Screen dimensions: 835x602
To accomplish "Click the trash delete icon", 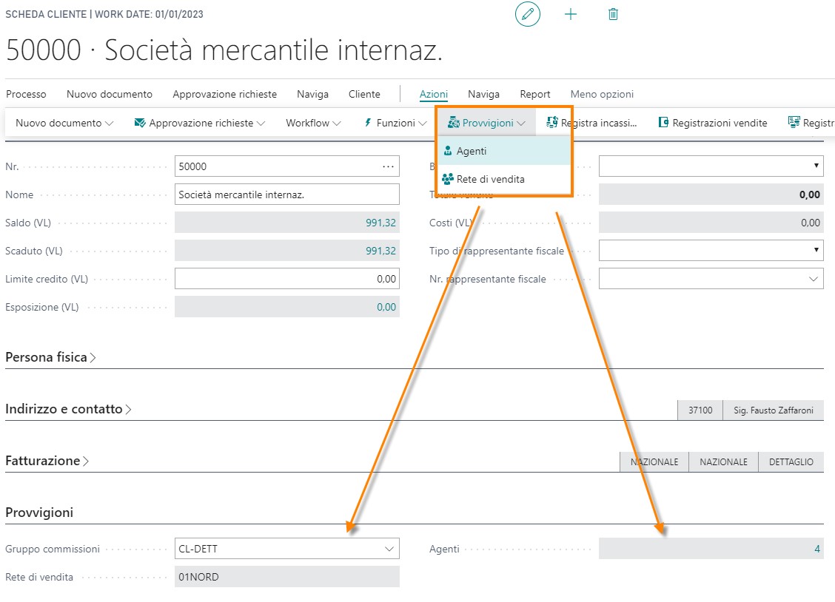I will click(x=613, y=14).
